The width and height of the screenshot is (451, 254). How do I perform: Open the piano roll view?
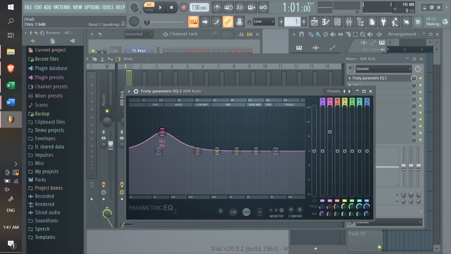(326, 22)
